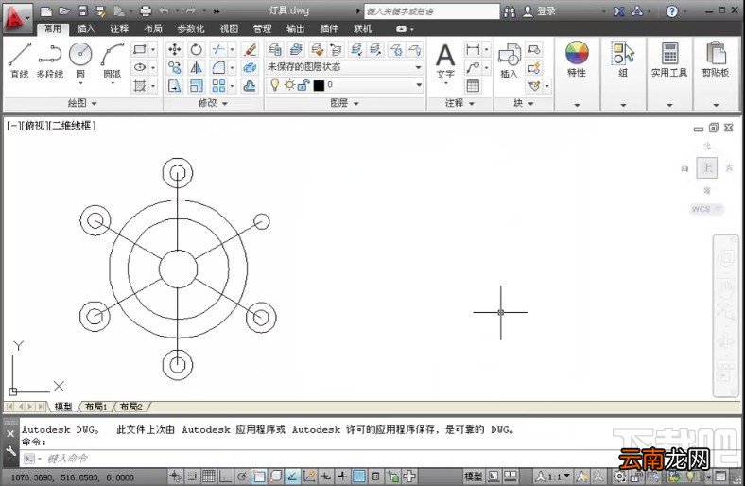The width and height of the screenshot is (745, 486).
Task: Select the Copy tool in 修改 panel
Action: 174,67
